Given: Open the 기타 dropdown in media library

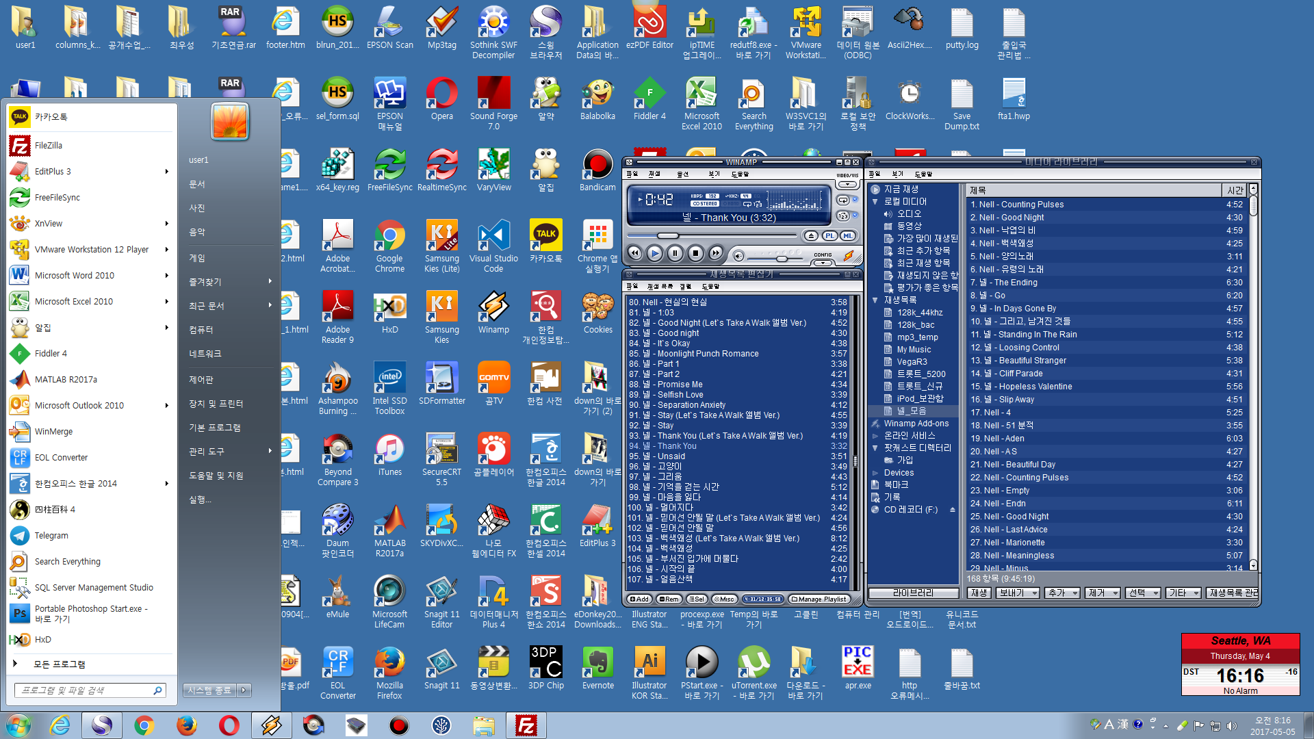Looking at the screenshot, I should pyautogui.click(x=1183, y=593).
